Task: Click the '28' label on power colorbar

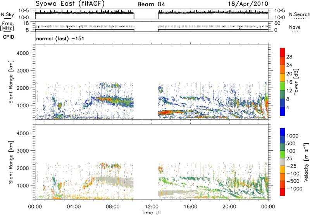Action: [289, 57]
